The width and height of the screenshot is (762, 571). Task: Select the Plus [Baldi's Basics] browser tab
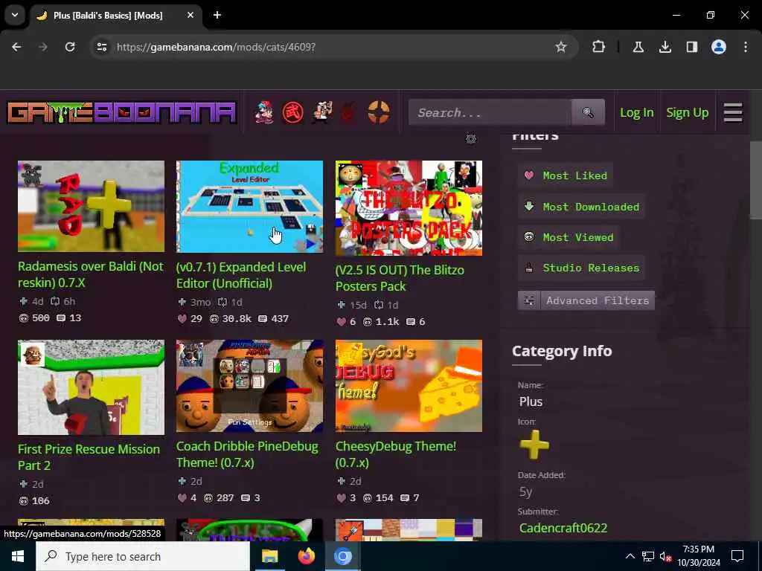108,16
